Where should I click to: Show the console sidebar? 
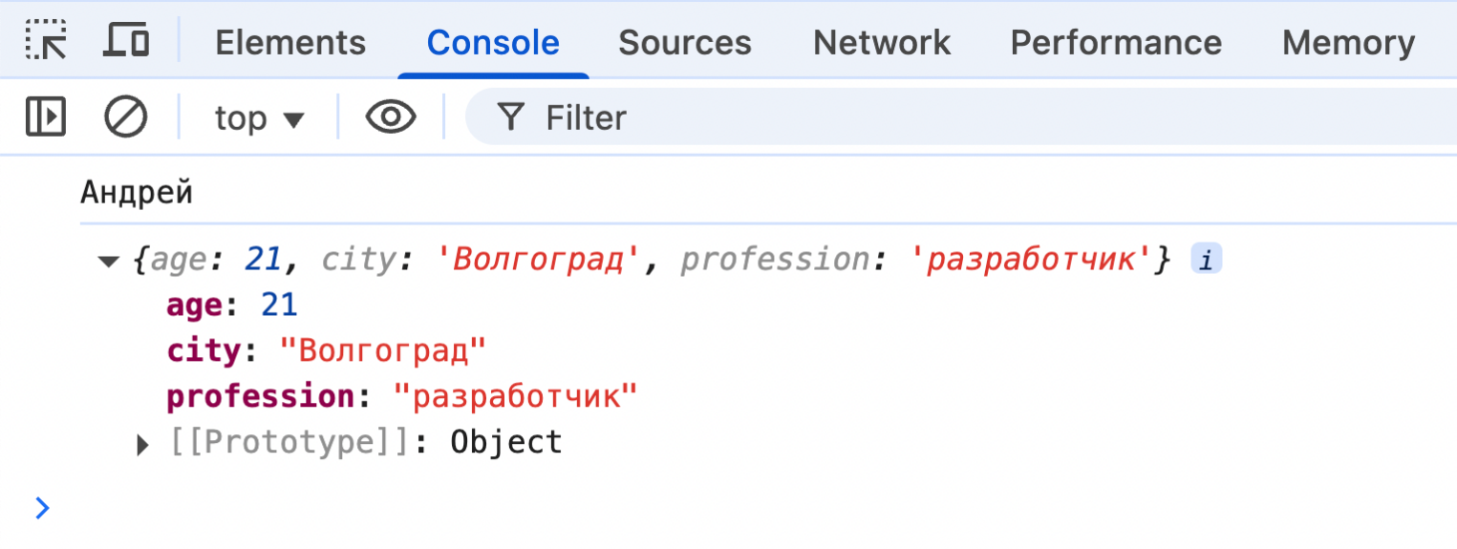[45, 117]
